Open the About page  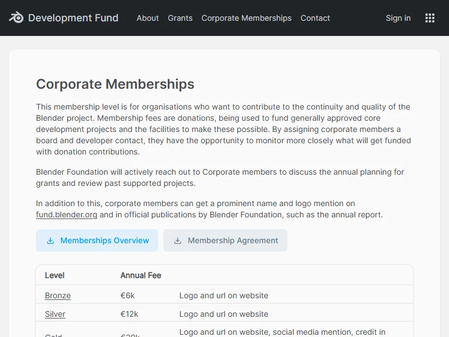click(x=148, y=18)
